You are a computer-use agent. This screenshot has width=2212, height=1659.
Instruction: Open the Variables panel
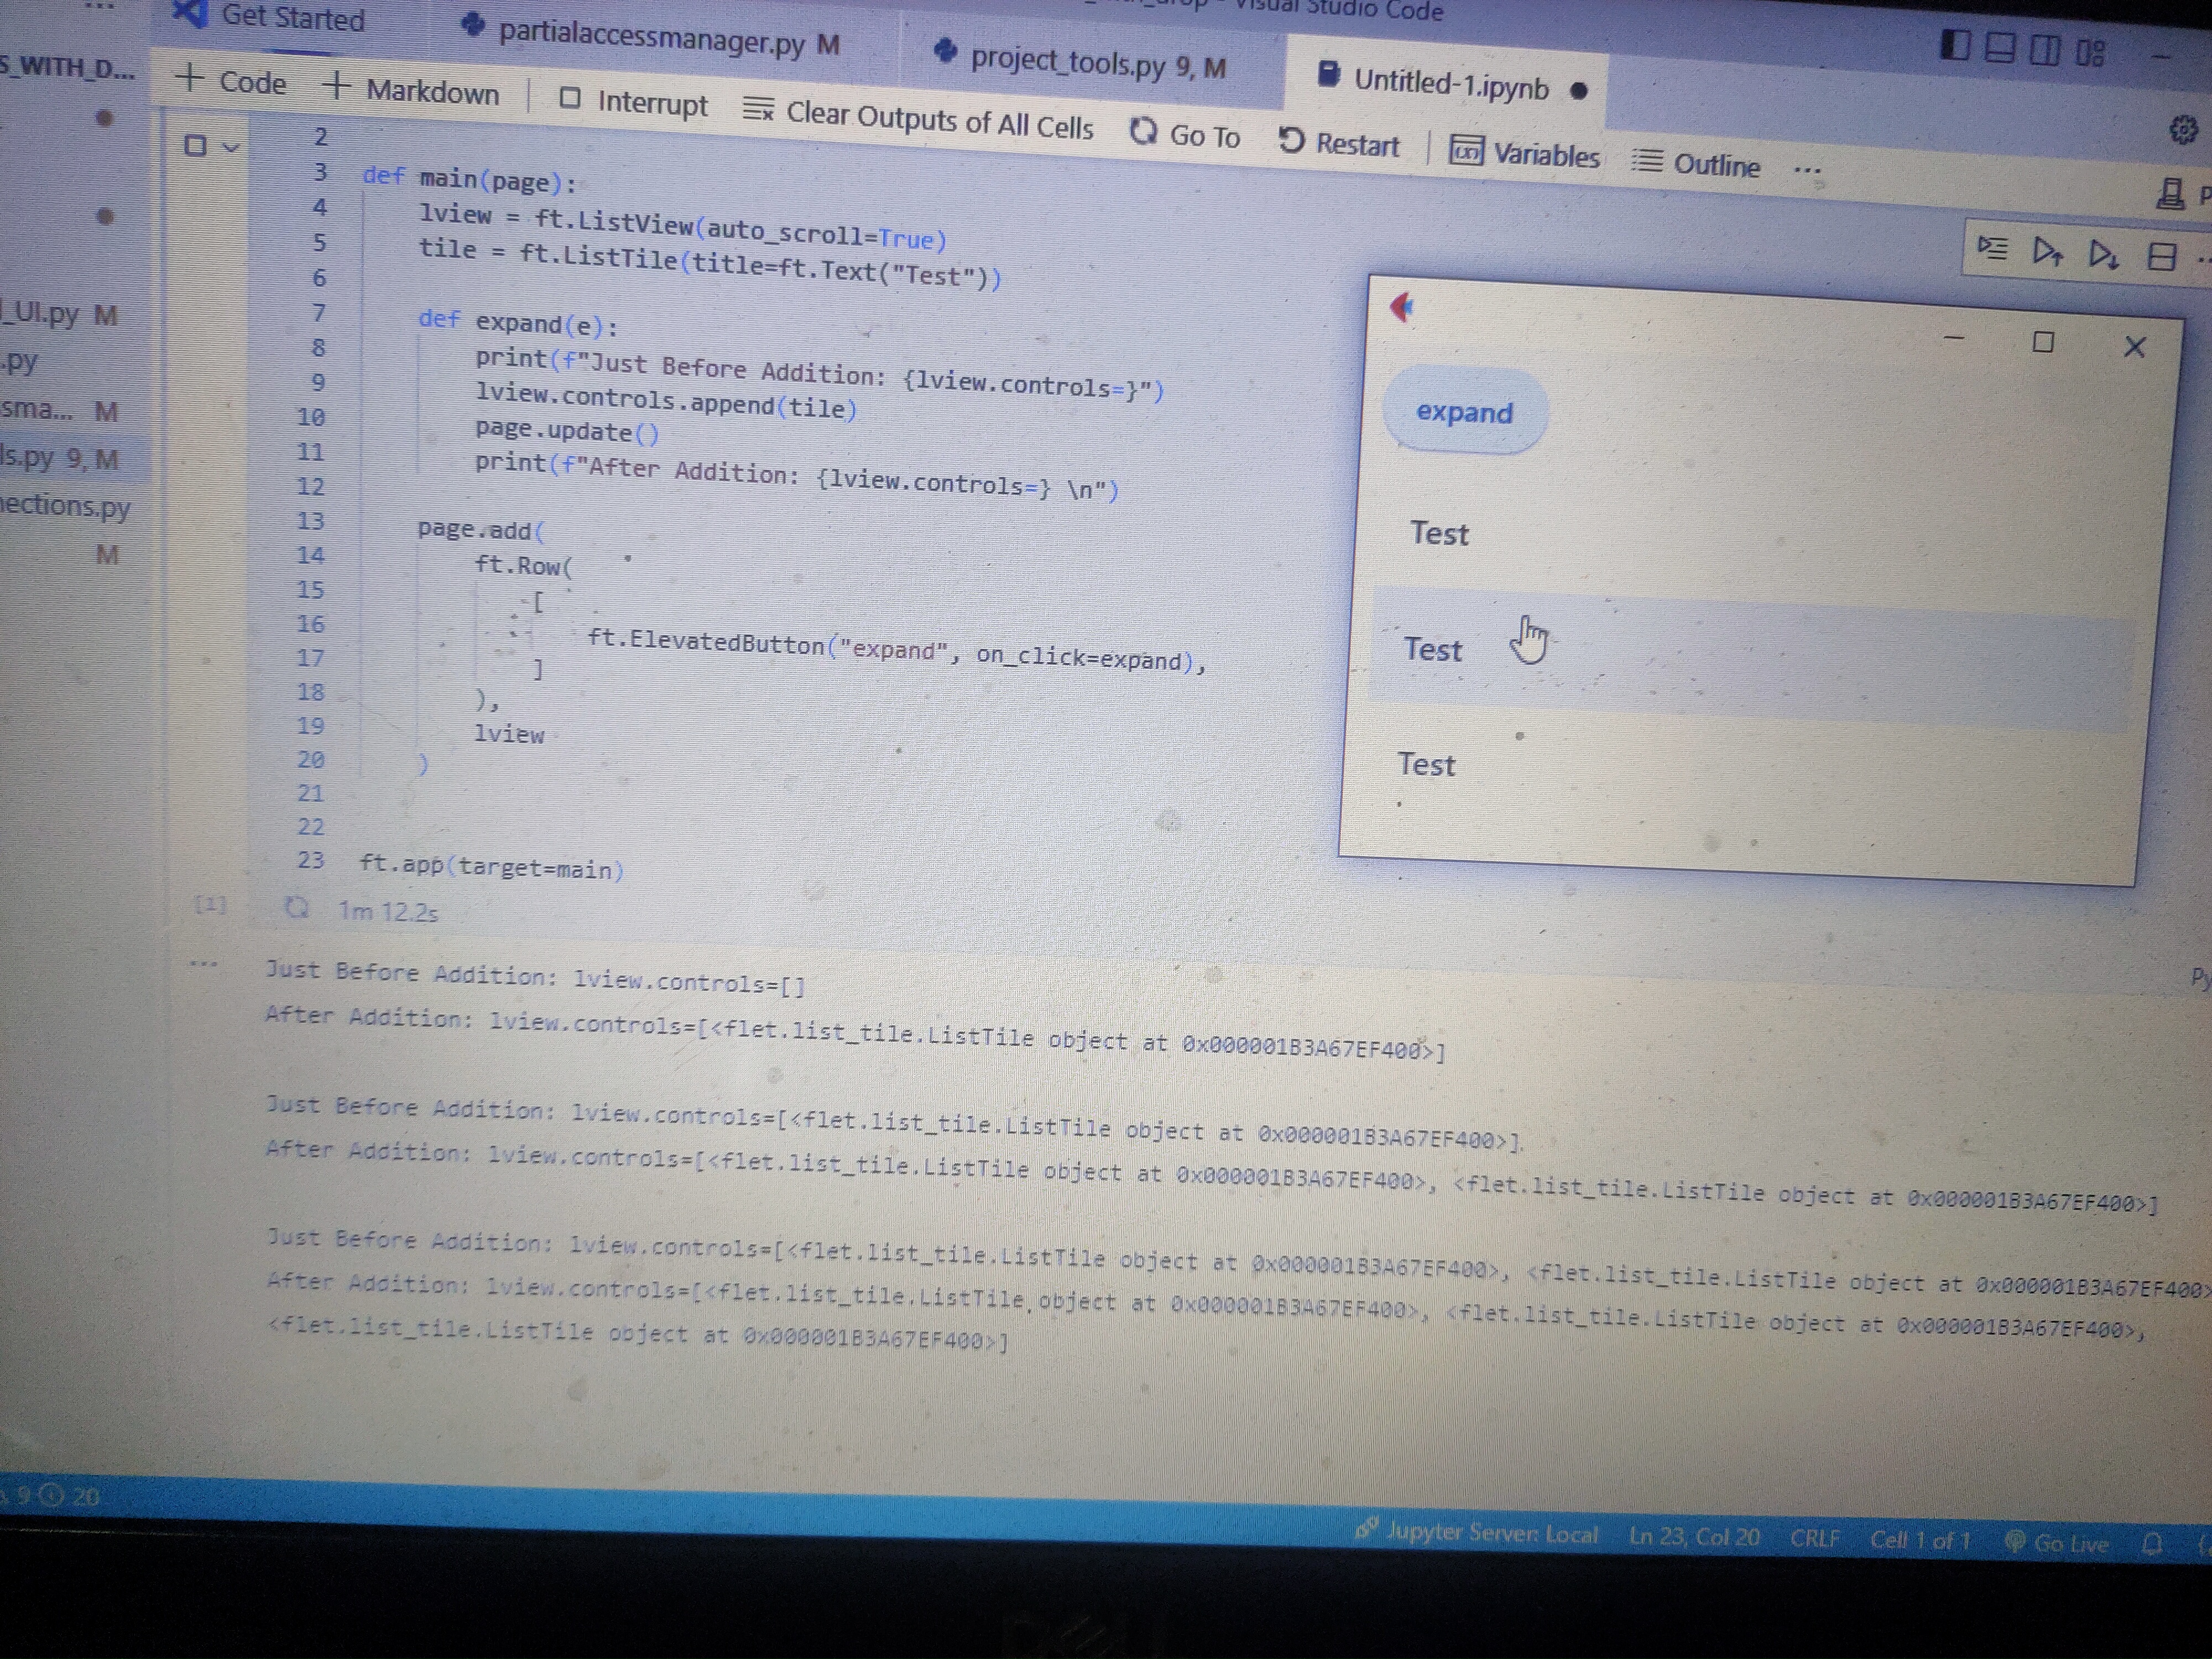point(1525,154)
